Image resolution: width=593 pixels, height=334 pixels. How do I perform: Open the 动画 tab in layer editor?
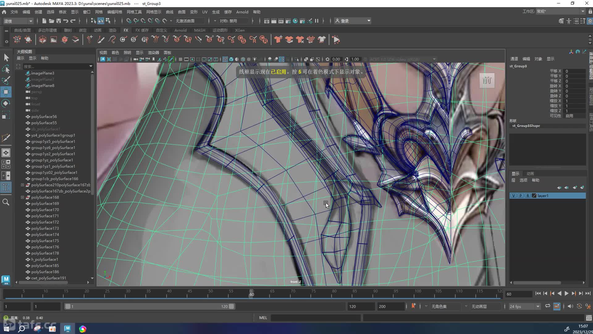click(530, 173)
